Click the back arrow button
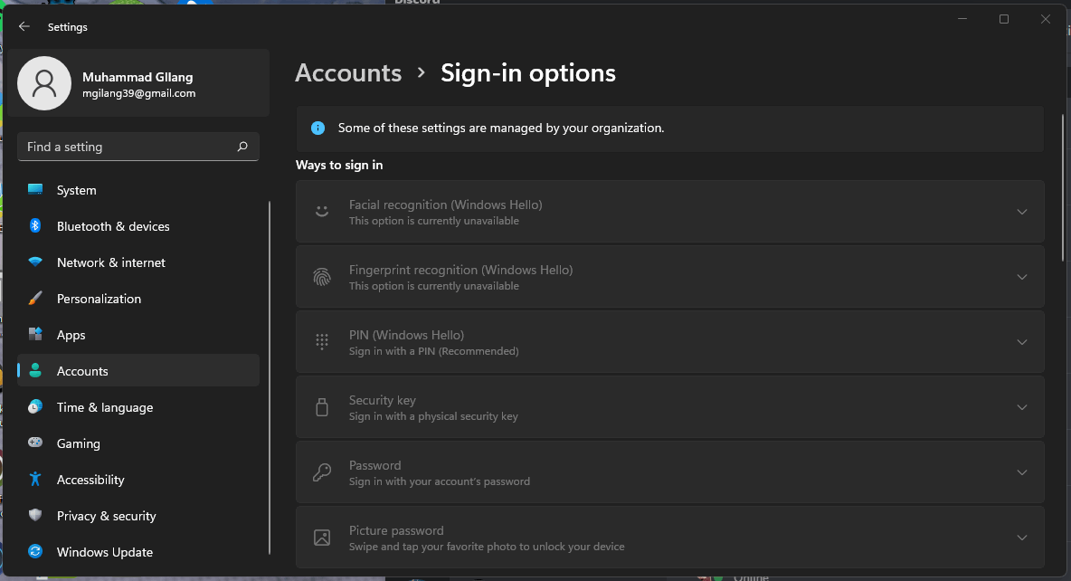The width and height of the screenshot is (1071, 581). (x=24, y=26)
